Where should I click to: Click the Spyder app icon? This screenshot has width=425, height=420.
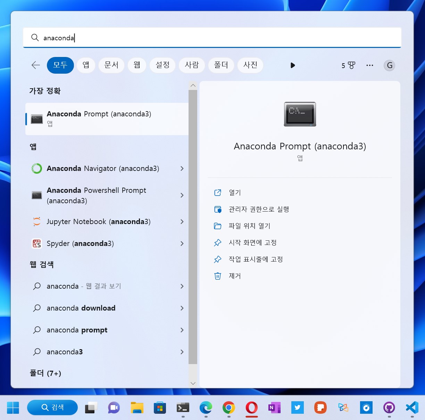tap(37, 244)
